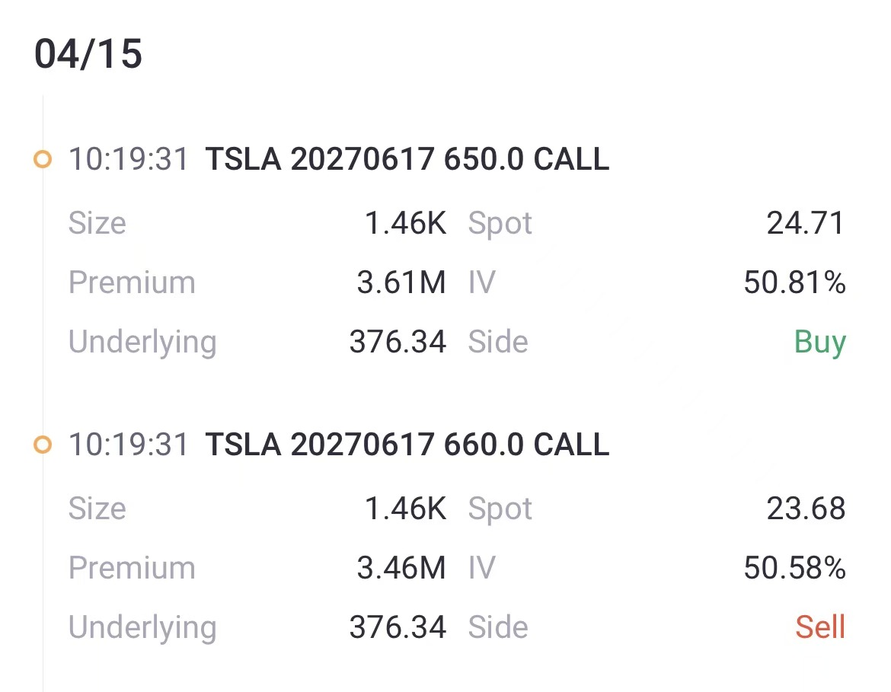Click the 376.34 underlying price of the 660.0 CALL

[x=398, y=627]
